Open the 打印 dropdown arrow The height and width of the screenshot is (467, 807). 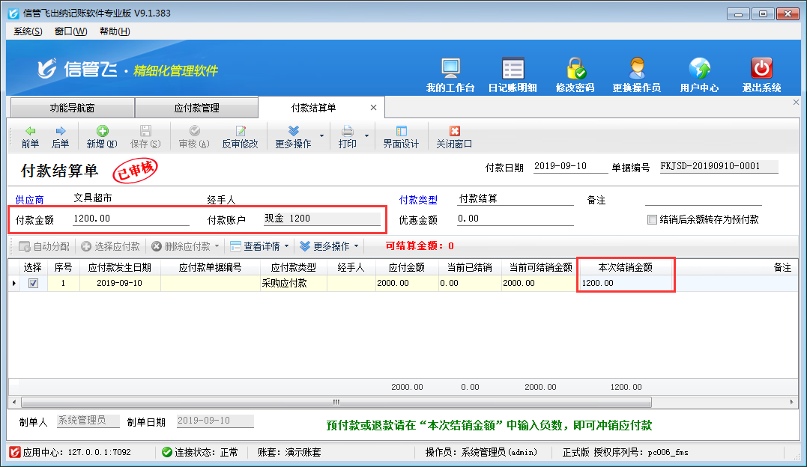[367, 136]
